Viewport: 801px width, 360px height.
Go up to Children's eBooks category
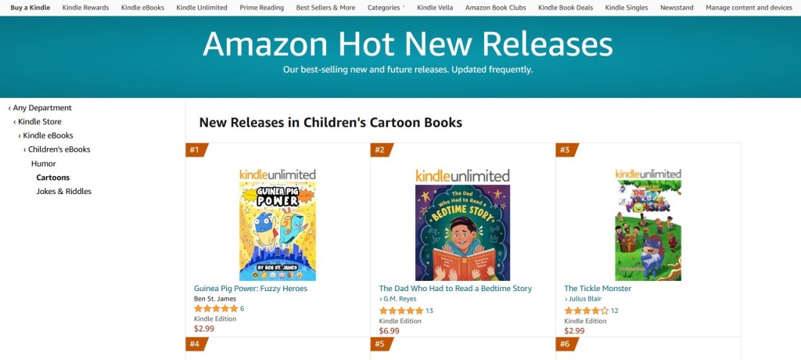pos(59,149)
